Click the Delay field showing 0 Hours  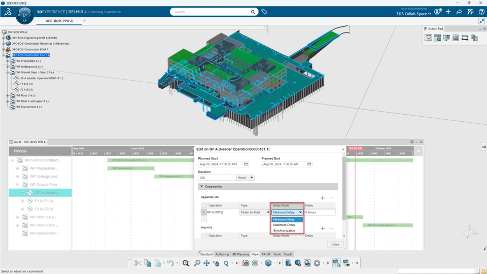point(320,212)
